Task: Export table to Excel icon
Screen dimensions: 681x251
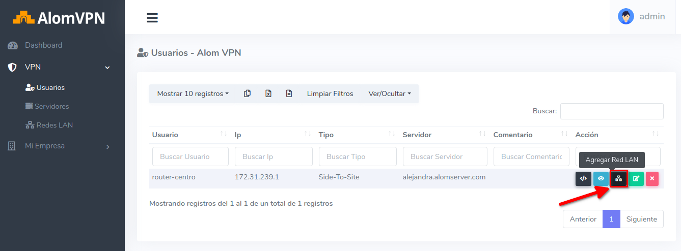Action: tap(268, 93)
